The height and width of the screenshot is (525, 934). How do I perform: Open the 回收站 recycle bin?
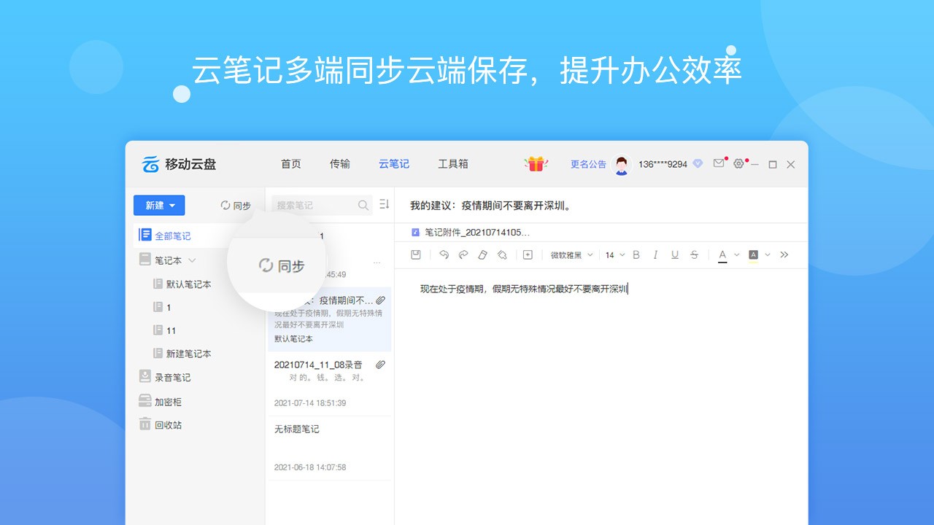(167, 424)
